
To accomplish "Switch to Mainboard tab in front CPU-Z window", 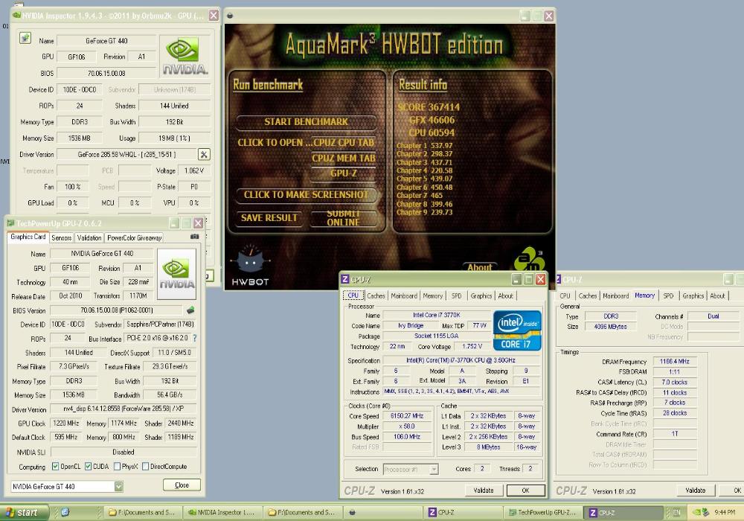I will click(404, 295).
